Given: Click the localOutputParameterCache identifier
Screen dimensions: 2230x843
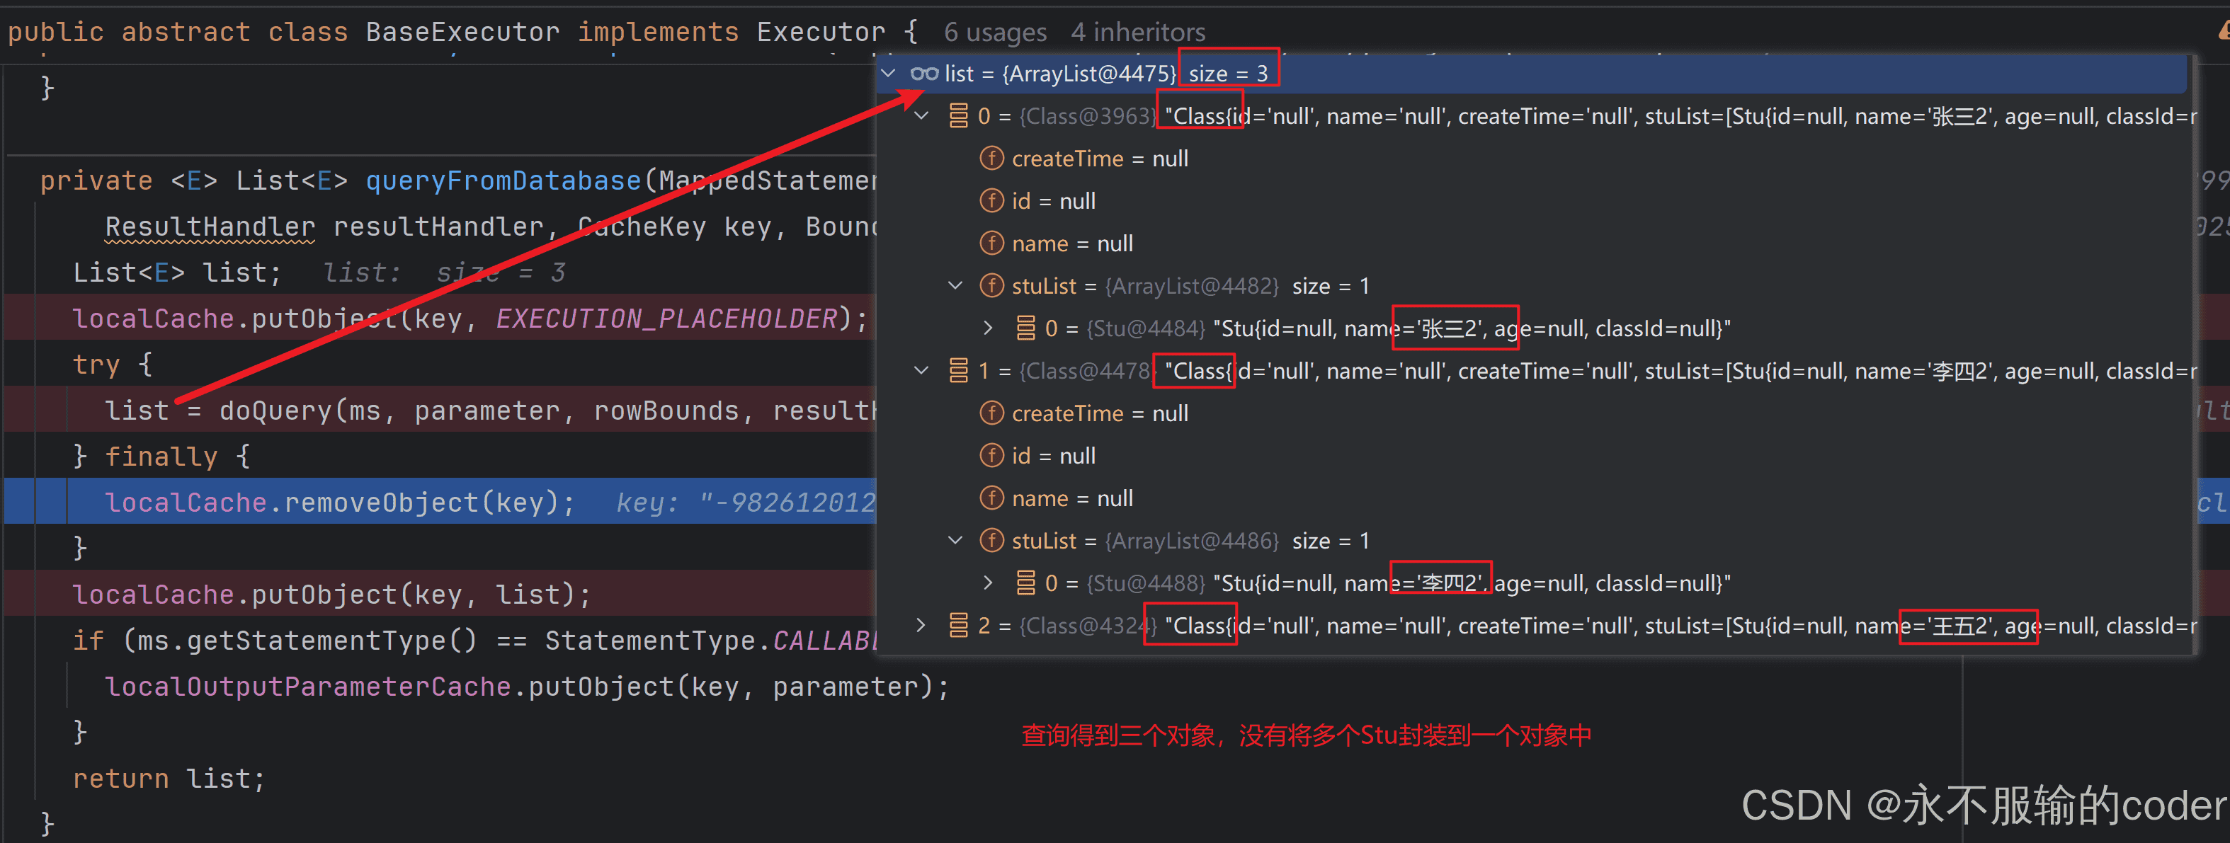Looking at the screenshot, I should point(307,687).
